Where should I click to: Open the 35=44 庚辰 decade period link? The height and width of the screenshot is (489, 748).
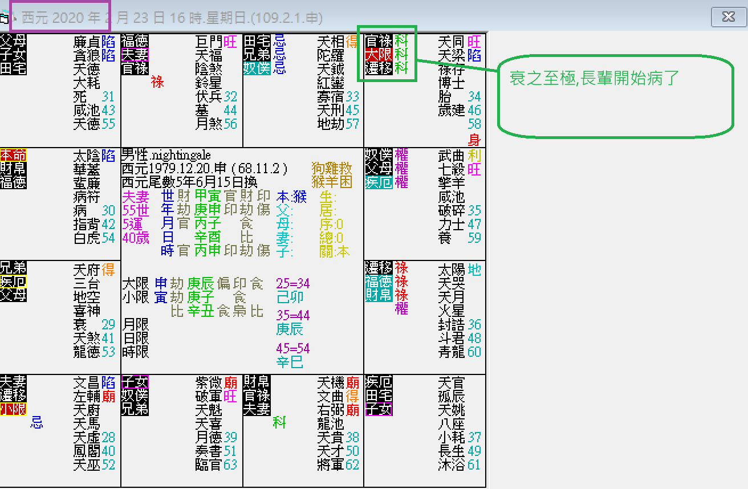point(293,322)
